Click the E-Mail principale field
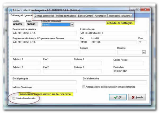The width and height of the screenshot is (159, 113). (x=45, y=83)
